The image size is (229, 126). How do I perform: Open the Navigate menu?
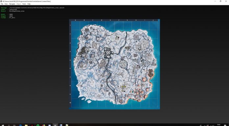(x=12, y=4)
